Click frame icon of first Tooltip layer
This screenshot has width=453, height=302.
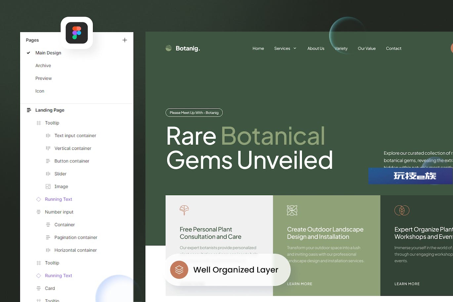click(39, 123)
